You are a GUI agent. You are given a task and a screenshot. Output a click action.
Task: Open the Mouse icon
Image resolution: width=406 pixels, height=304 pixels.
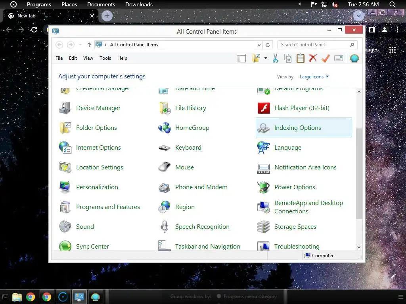[x=165, y=167]
